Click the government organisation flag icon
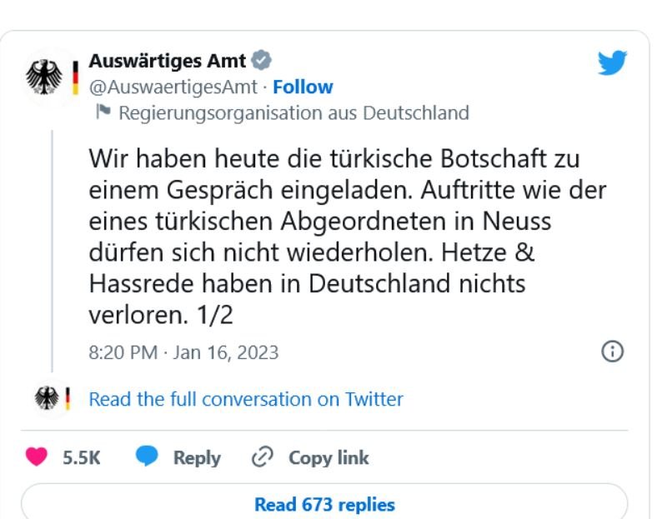The height and width of the screenshot is (519, 657). (103, 112)
